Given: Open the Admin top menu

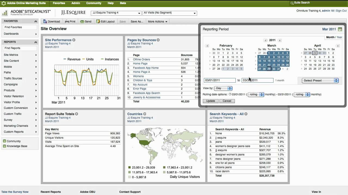Looking at the screenshot, I should [76, 3].
